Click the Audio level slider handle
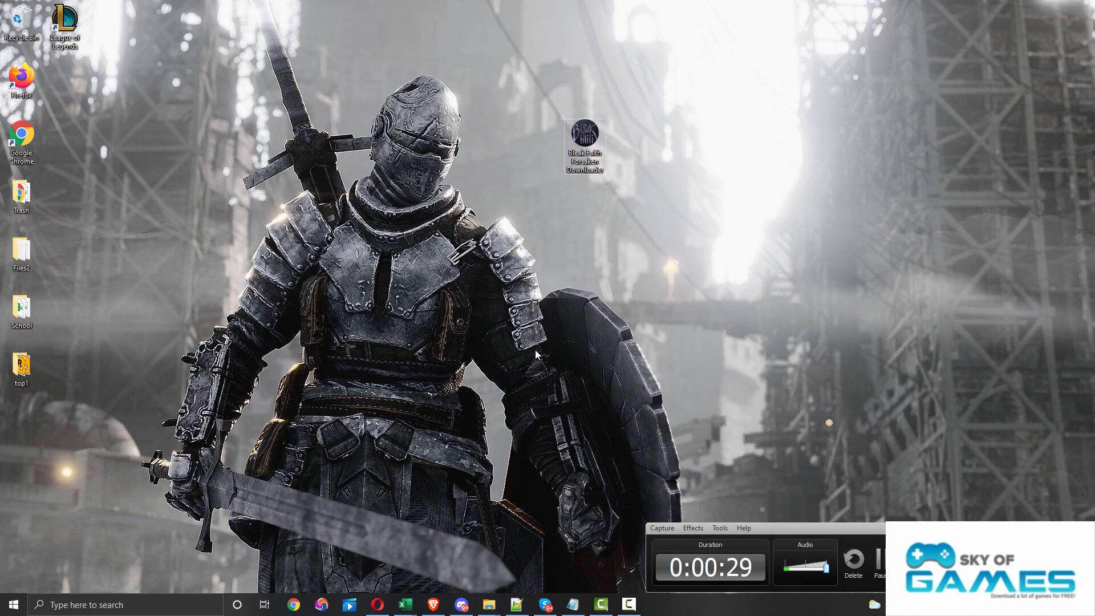Screen dimensions: 1095x616 coord(826,567)
